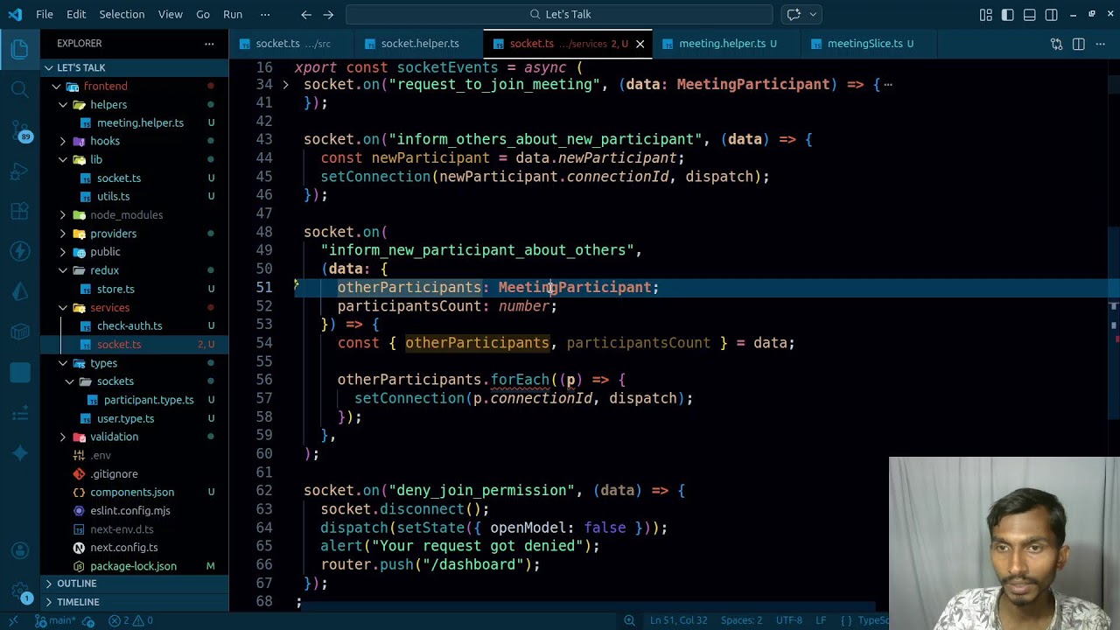Open the Explorer view in activity bar
1120x630 pixels.
tap(19, 50)
